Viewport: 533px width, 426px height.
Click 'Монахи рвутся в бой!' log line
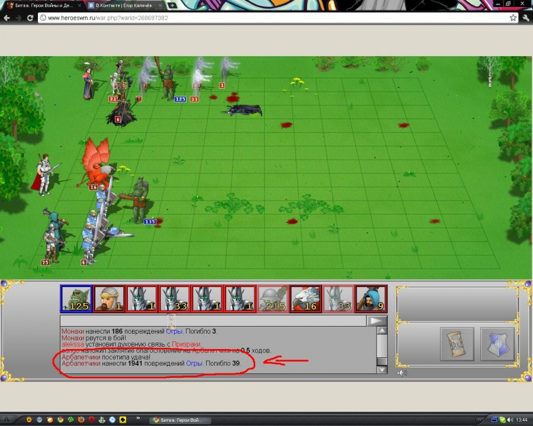click(94, 338)
